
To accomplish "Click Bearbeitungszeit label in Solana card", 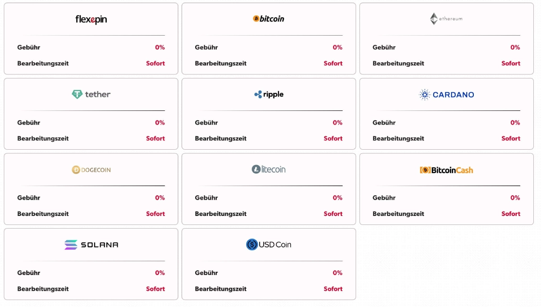I will tap(43, 289).
